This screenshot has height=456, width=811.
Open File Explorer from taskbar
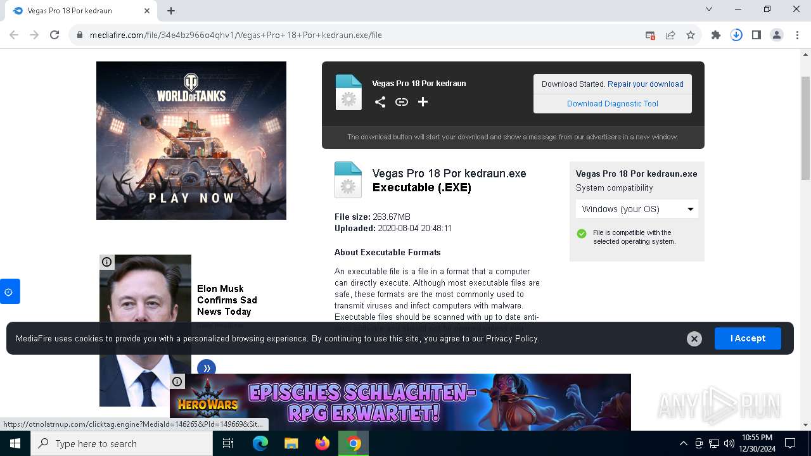(x=291, y=443)
